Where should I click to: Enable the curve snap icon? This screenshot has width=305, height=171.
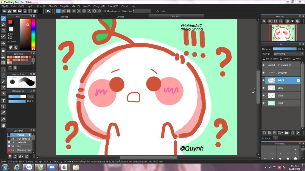pyautogui.click(x=89, y=11)
